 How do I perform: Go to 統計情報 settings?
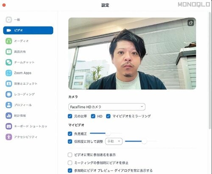(28, 116)
